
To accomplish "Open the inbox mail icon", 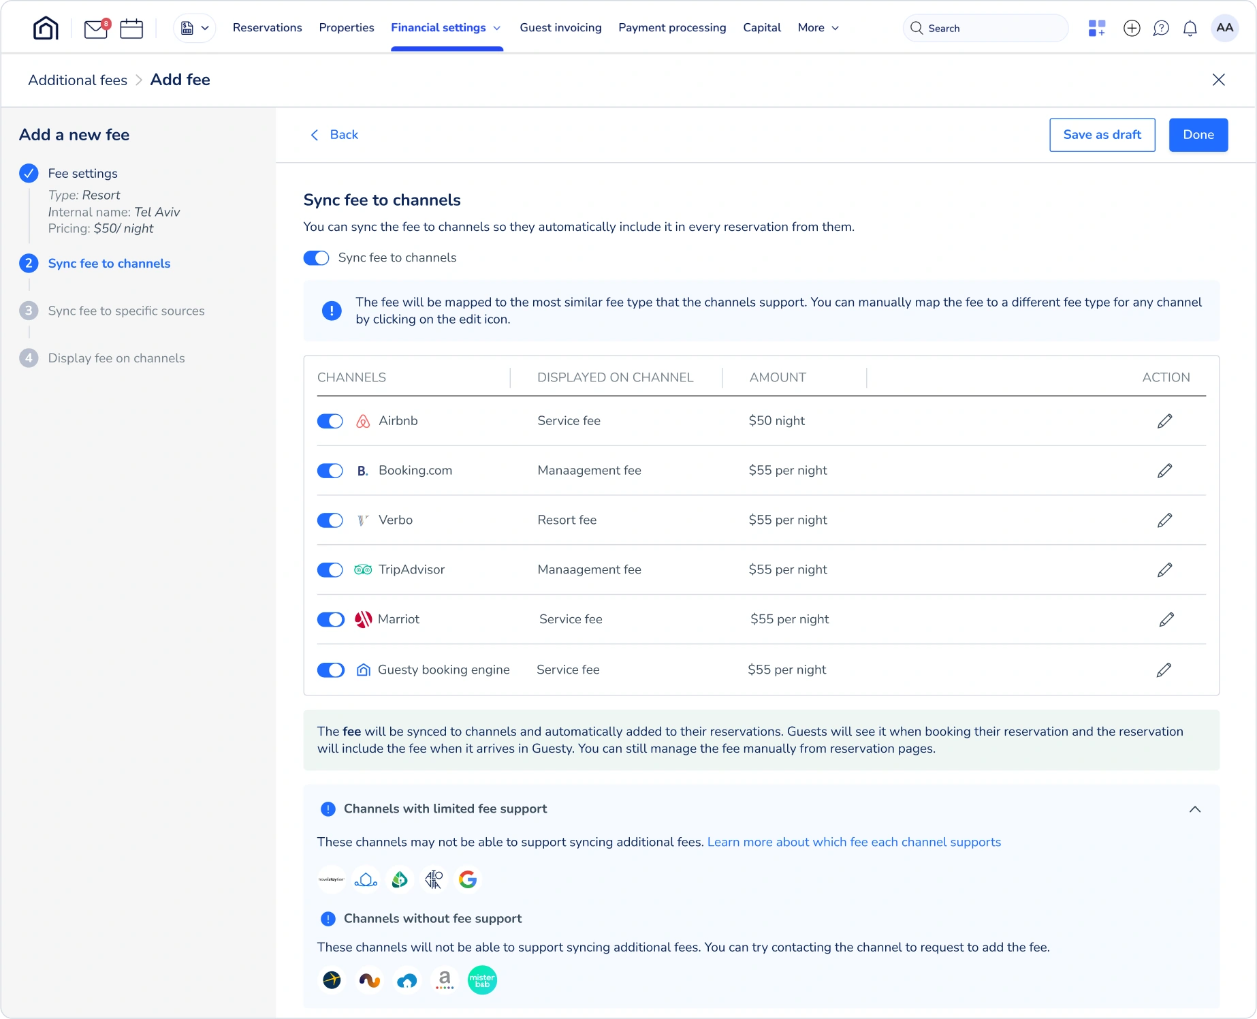I will point(96,29).
